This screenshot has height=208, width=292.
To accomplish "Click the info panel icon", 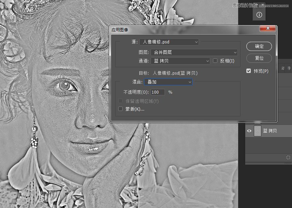I will pos(259,15).
